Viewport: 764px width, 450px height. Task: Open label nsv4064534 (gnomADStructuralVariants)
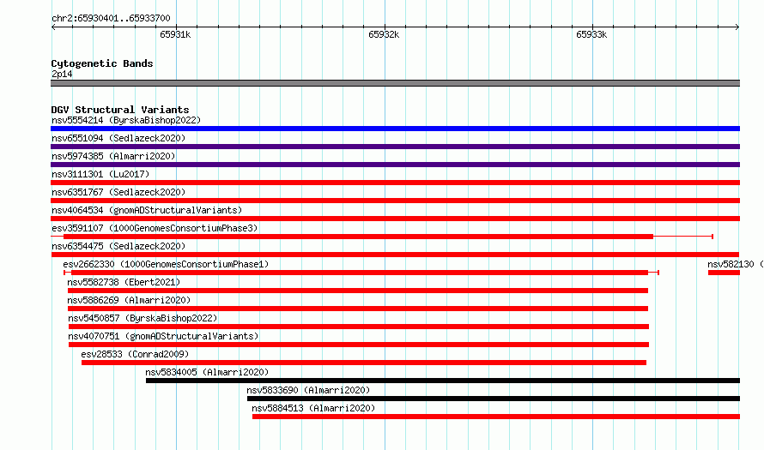click(x=147, y=210)
